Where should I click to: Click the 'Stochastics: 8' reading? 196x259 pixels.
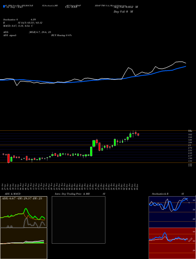[10, 20]
